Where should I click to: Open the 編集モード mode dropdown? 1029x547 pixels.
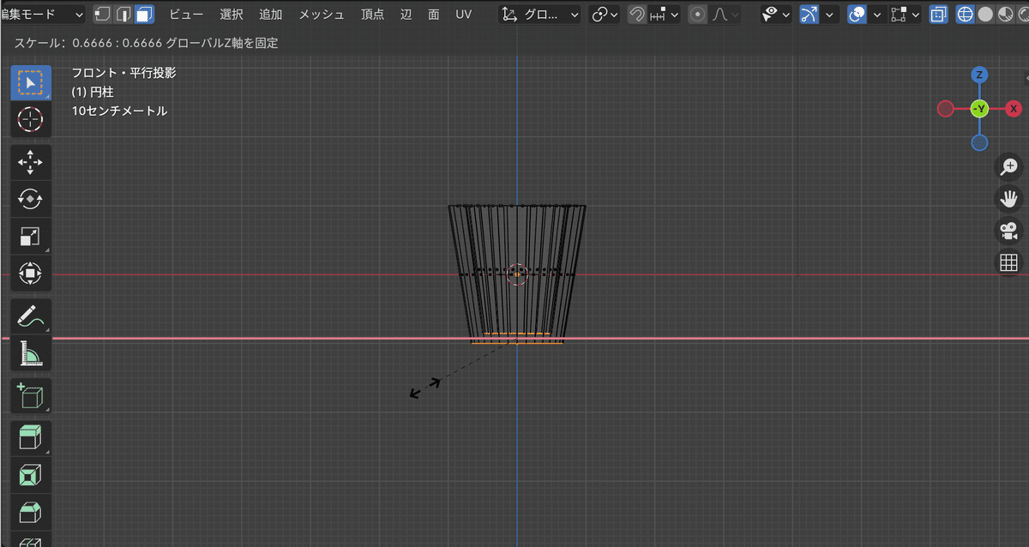pos(42,15)
